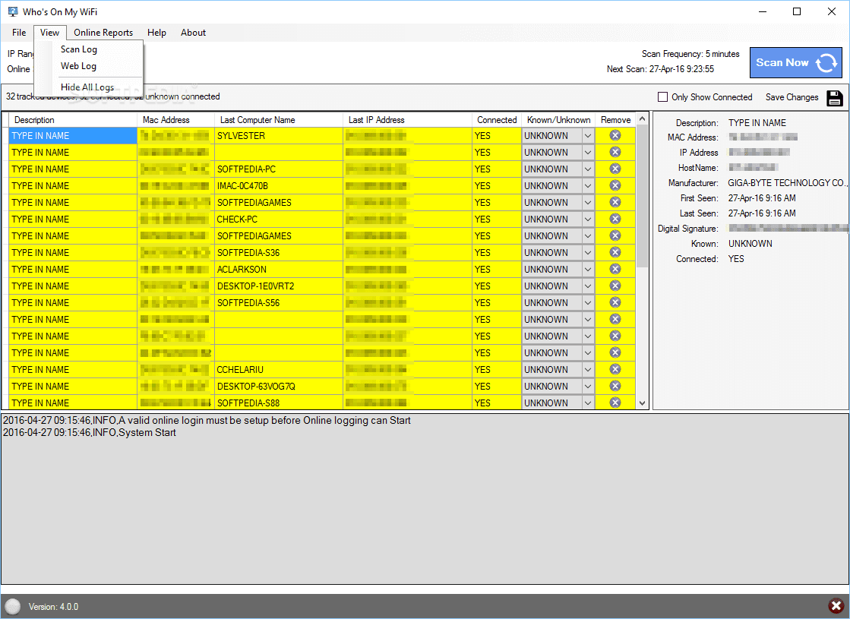This screenshot has width=850, height=619.
Task: Open the About menu
Action: pos(193,33)
